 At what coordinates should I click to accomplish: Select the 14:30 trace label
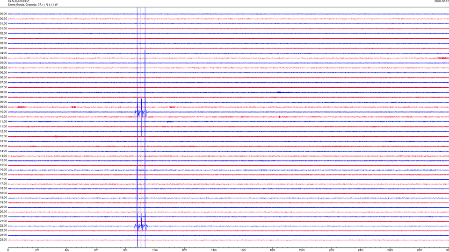point(3,156)
